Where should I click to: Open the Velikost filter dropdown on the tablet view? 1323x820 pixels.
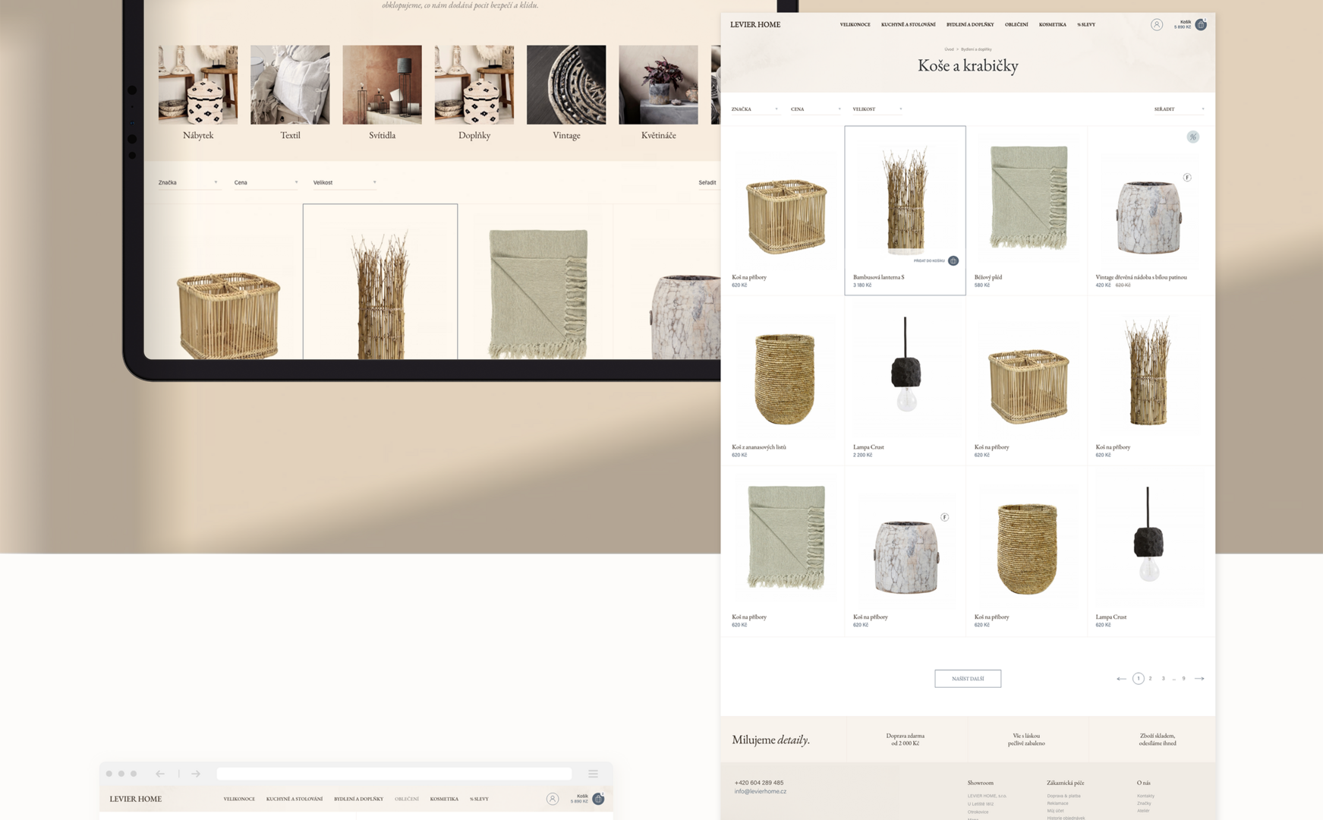[x=344, y=183]
